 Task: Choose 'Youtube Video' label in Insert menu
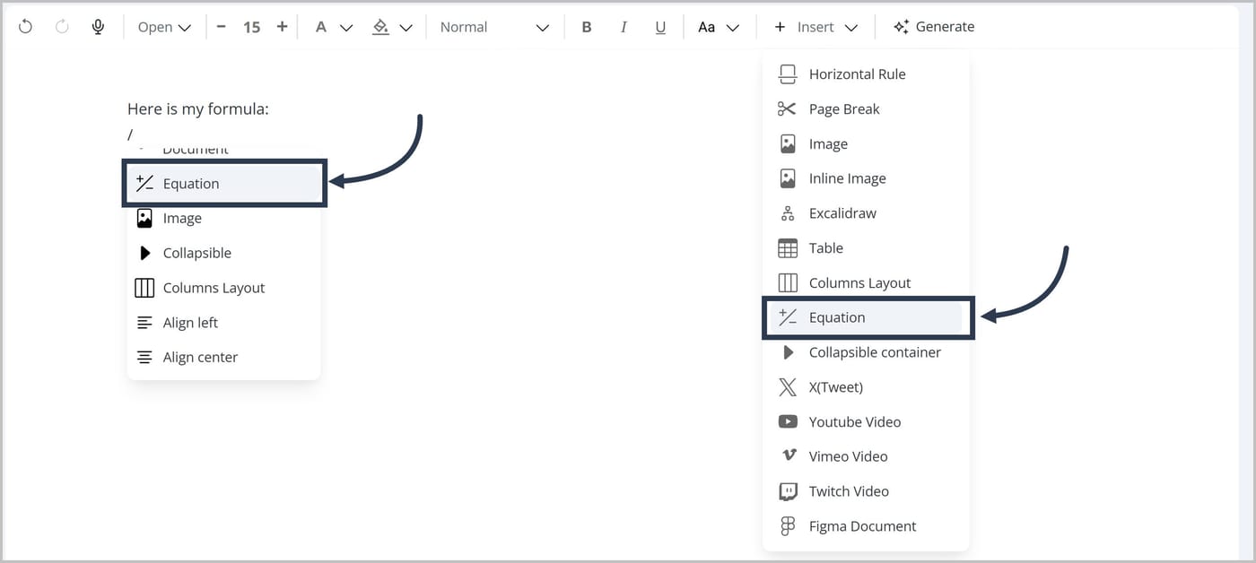click(x=855, y=421)
